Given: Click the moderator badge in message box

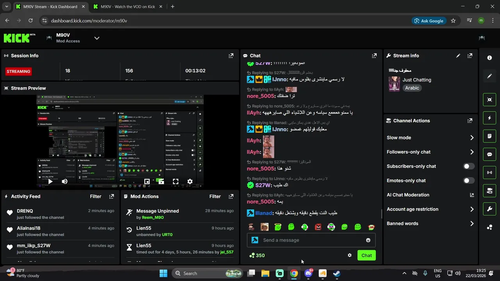Looking at the screenshot, I should (255, 240).
